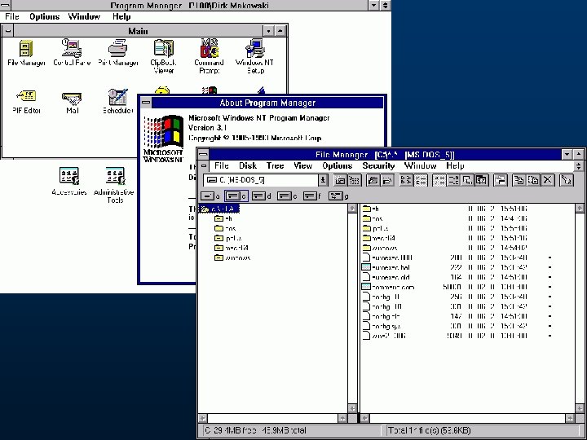Select the PIF Editor icon
Image resolution: width=587 pixels, height=440 pixels.
tap(26, 97)
